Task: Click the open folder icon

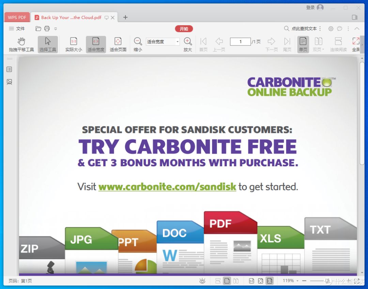Action: coord(38,29)
